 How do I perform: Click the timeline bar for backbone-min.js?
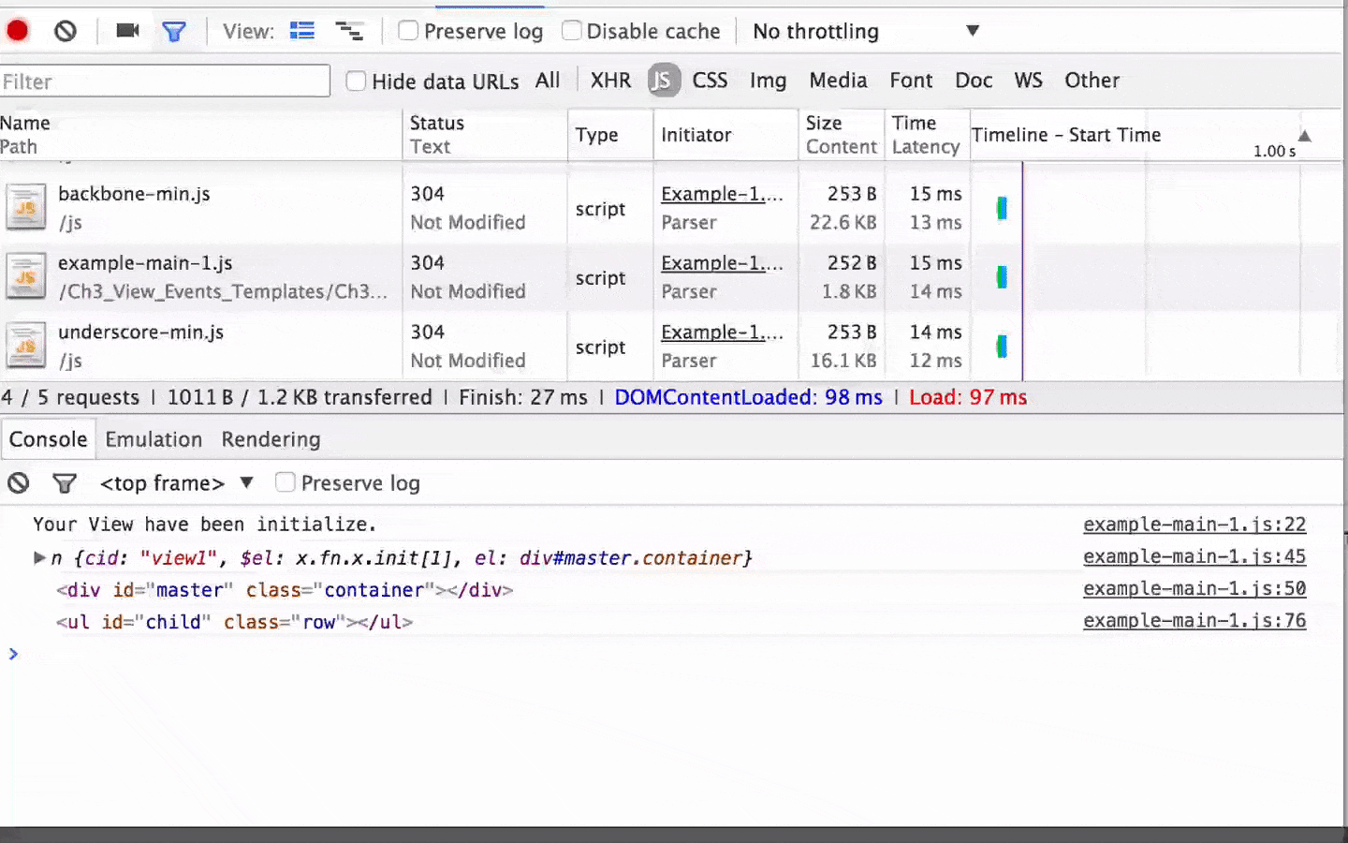tap(1002, 208)
